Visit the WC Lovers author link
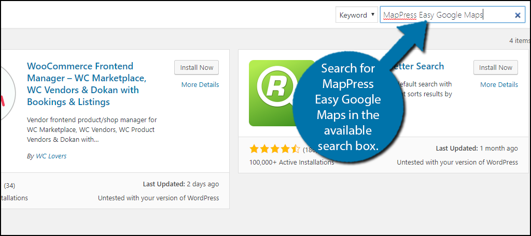The image size is (531, 236). 51,156
